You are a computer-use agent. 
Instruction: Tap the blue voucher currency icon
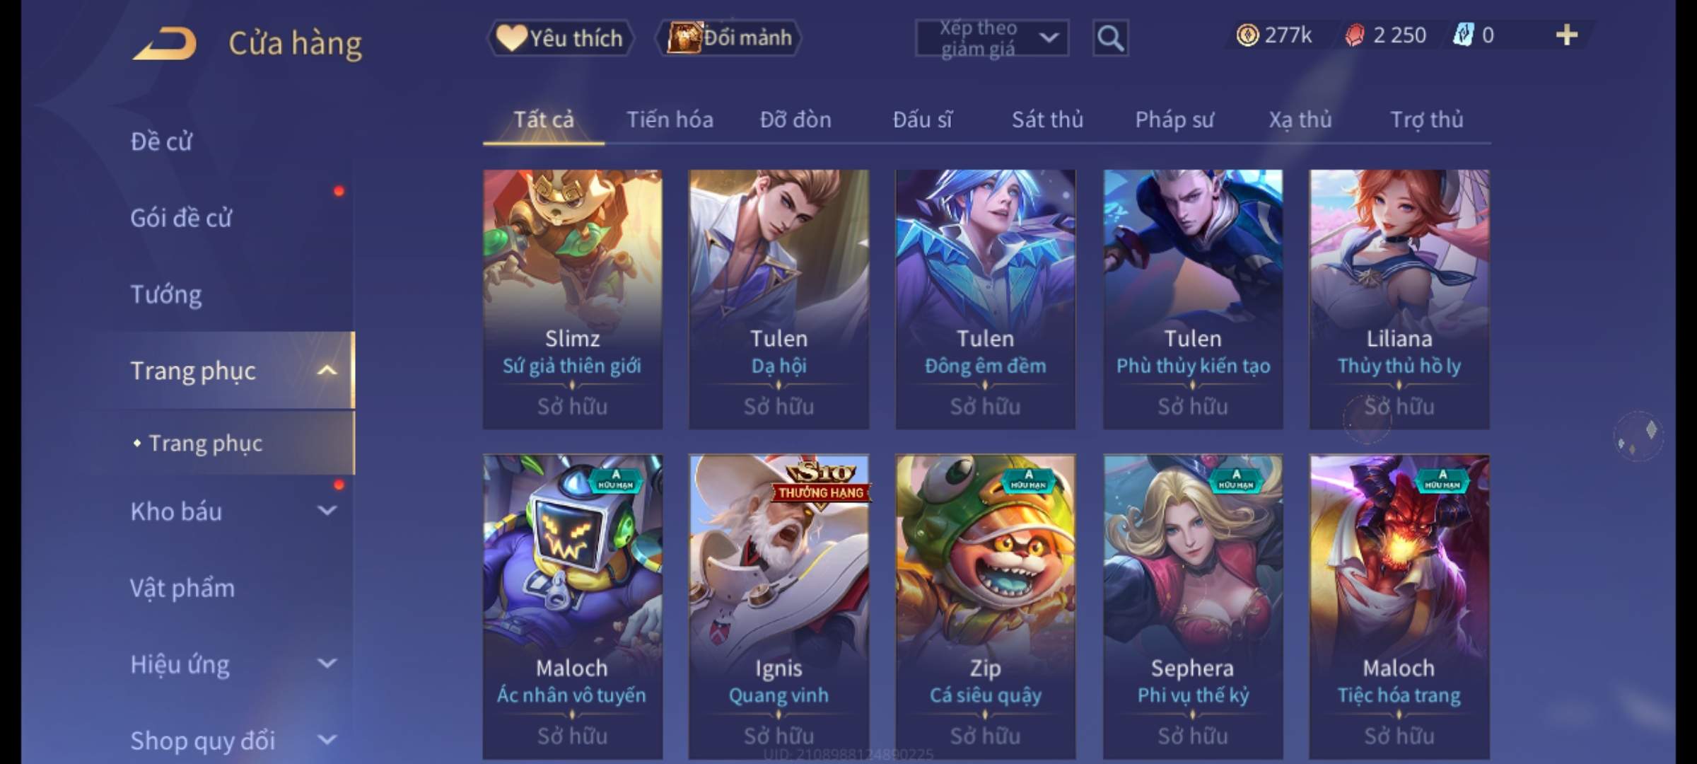pyautogui.click(x=1463, y=35)
